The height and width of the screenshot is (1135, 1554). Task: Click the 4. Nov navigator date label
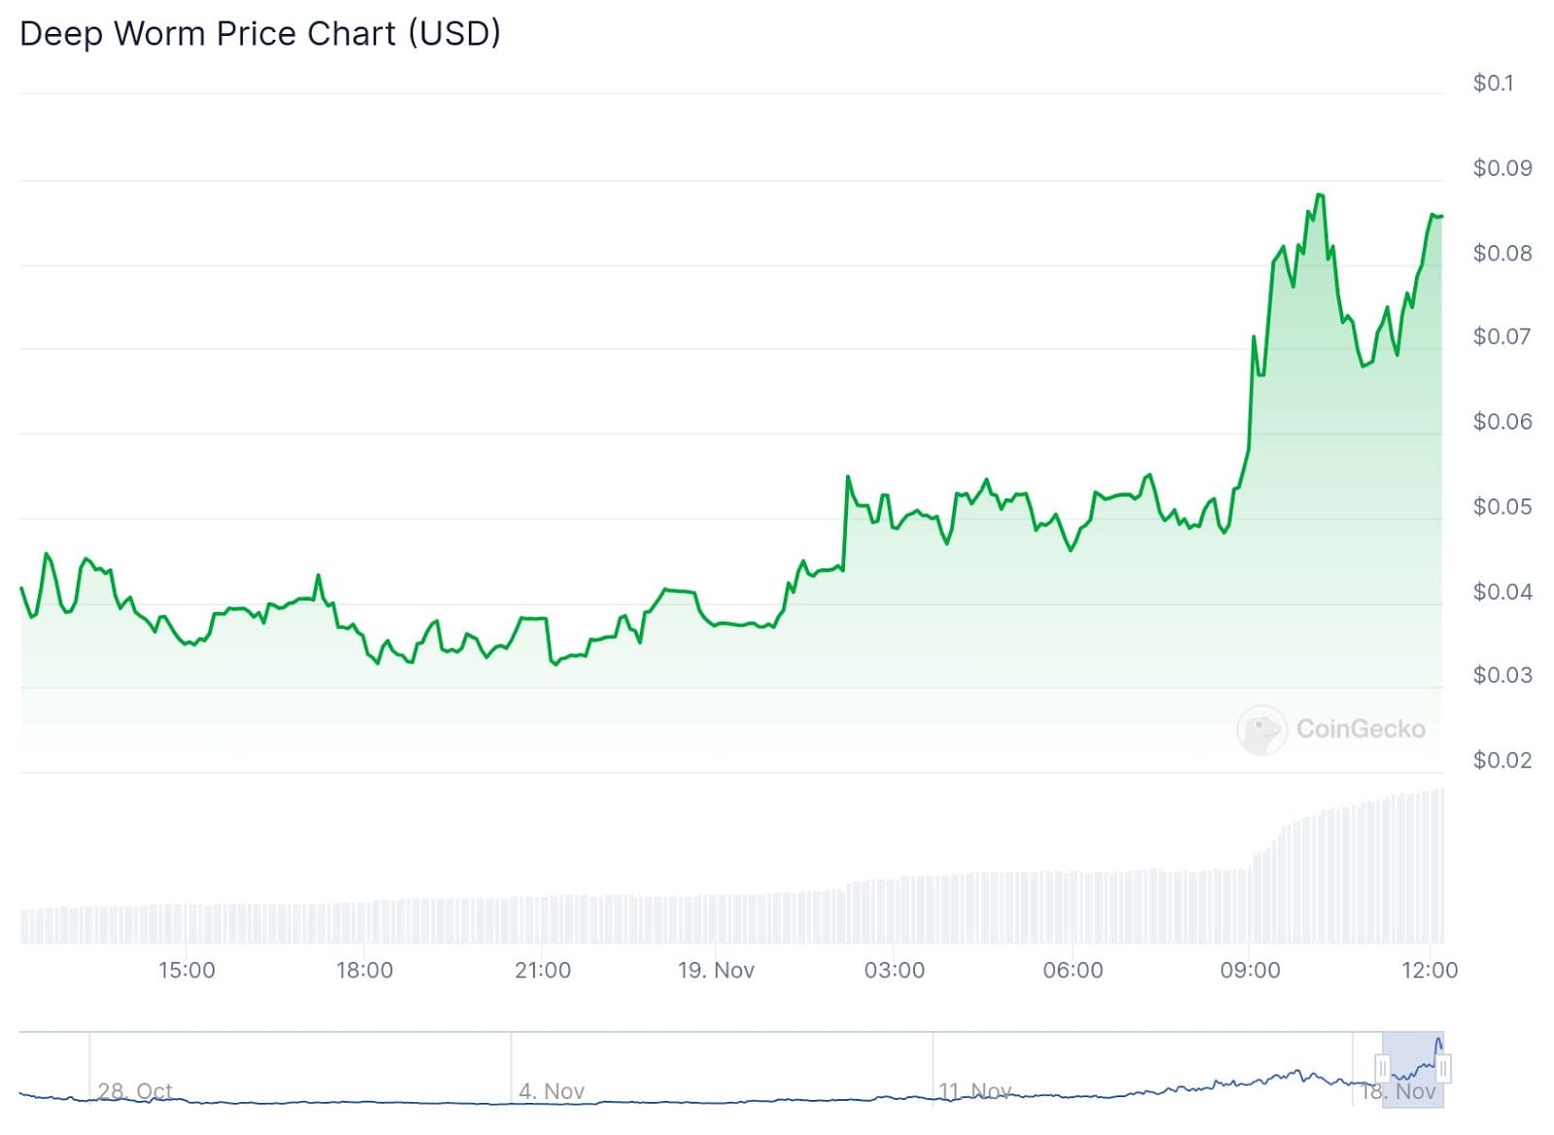click(x=552, y=1091)
